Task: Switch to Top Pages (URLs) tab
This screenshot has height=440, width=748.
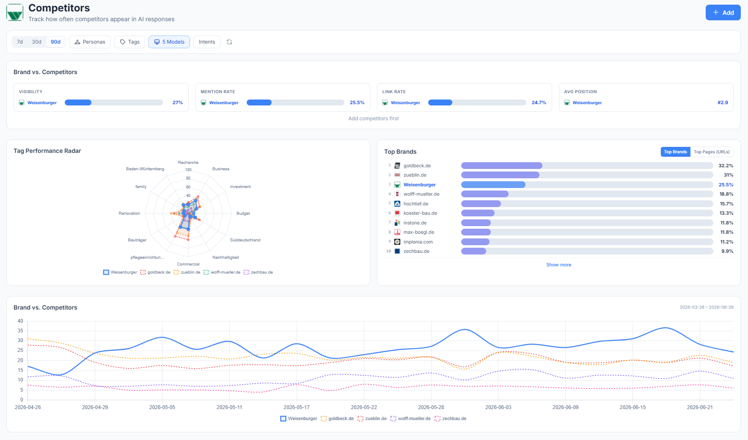Action: [712, 152]
